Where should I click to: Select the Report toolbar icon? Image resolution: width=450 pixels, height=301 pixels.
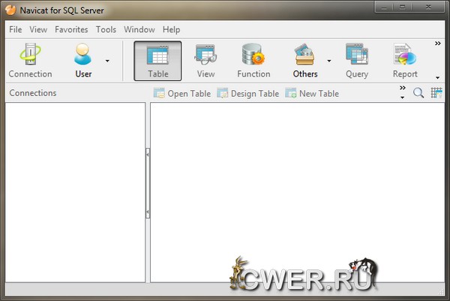tap(405, 60)
